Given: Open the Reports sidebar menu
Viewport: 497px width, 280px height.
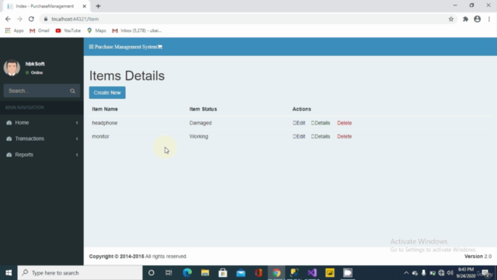Looking at the screenshot, I should 42,155.
